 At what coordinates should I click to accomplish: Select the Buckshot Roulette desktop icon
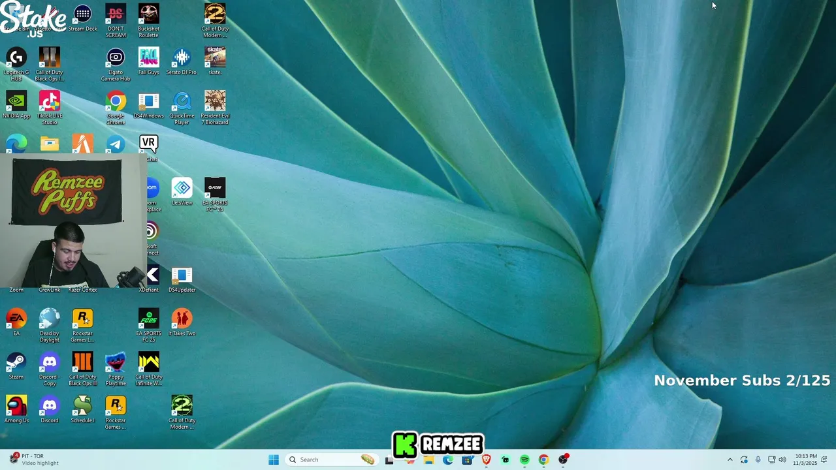coord(148,21)
